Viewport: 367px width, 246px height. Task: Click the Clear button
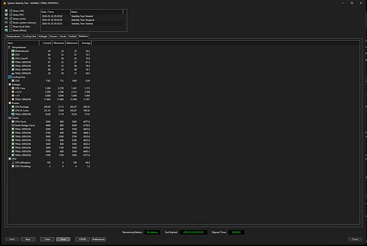(x=47, y=239)
